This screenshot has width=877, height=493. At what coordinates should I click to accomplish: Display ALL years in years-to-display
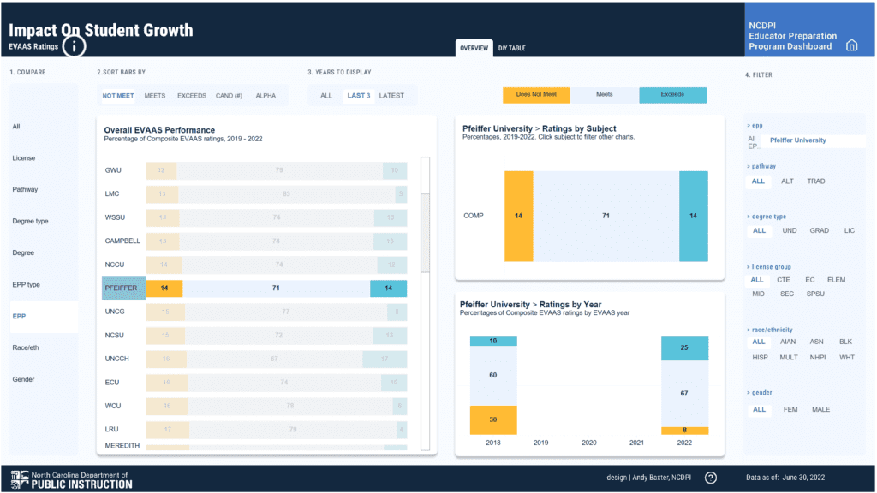coord(326,96)
